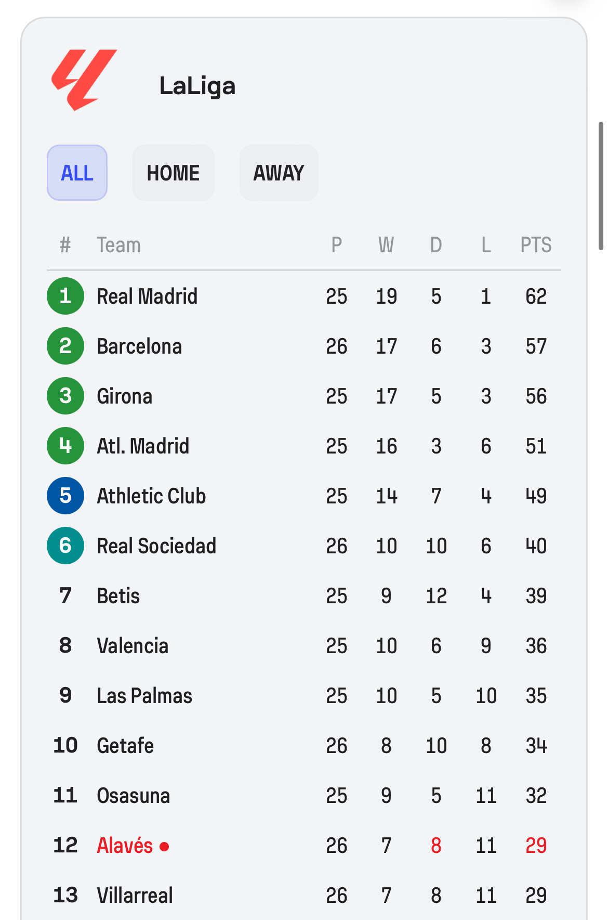Click the PTS column header
The image size is (608, 920).
point(536,245)
